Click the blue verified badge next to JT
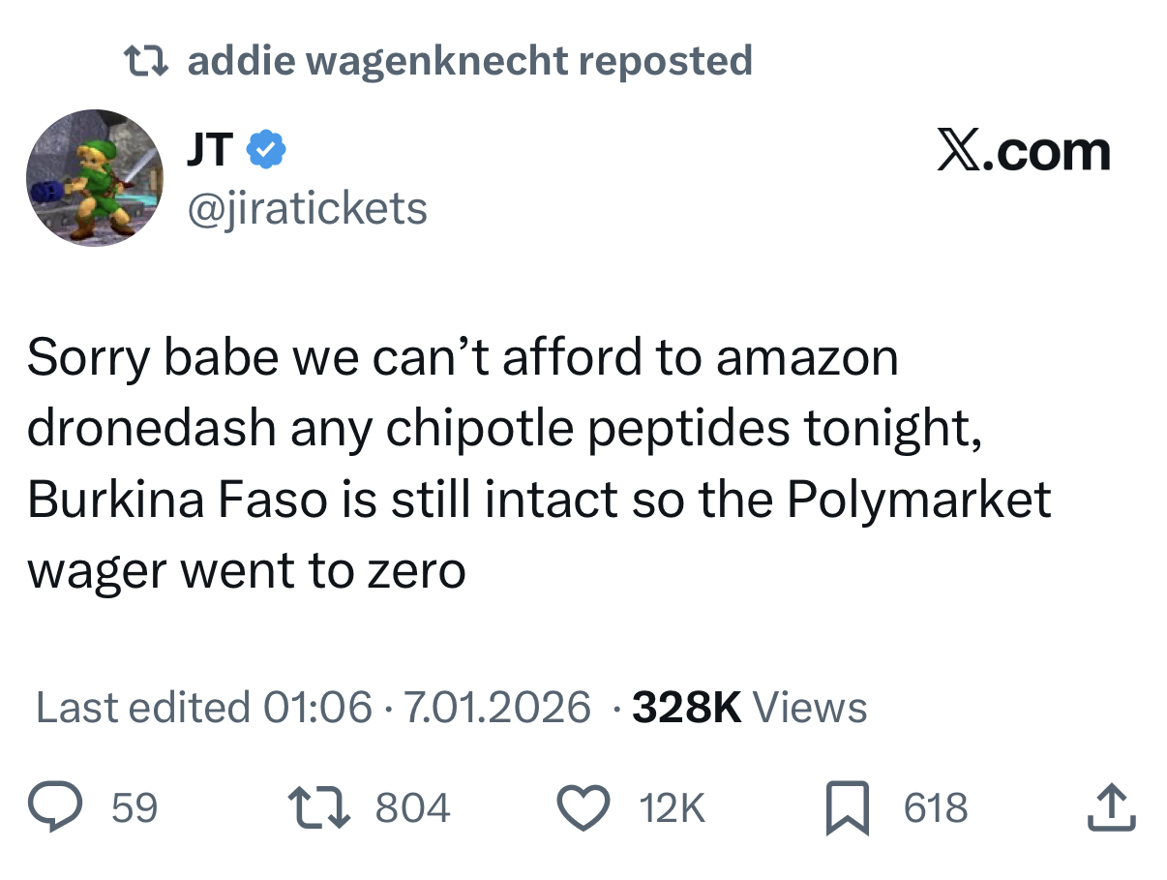Screen dimensions: 1167x880 pos(266,150)
